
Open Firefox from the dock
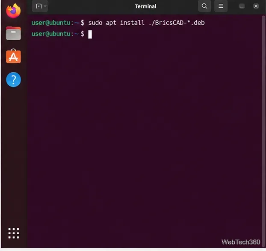13,11
